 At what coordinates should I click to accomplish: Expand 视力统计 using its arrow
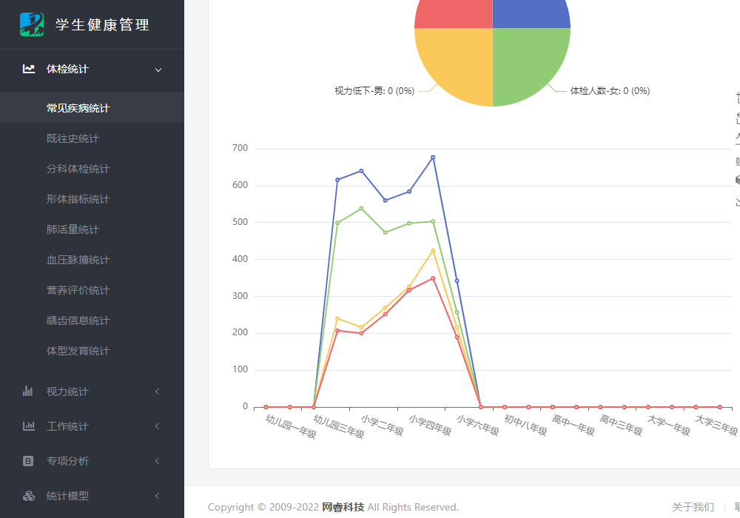coord(157,391)
